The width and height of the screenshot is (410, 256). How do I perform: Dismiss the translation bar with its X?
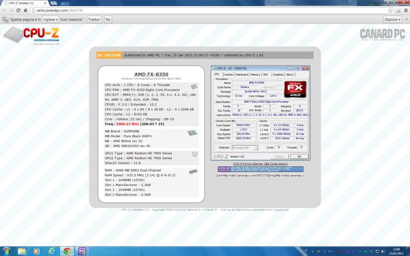(406, 19)
